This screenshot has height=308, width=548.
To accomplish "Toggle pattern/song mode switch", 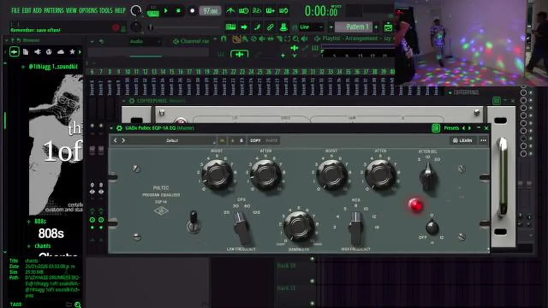I will (x=153, y=11).
